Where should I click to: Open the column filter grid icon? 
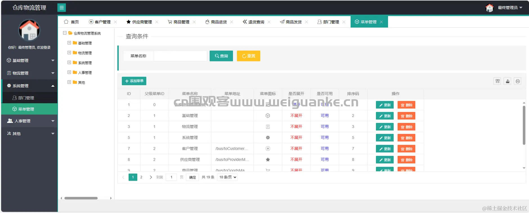(x=497, y=81)
